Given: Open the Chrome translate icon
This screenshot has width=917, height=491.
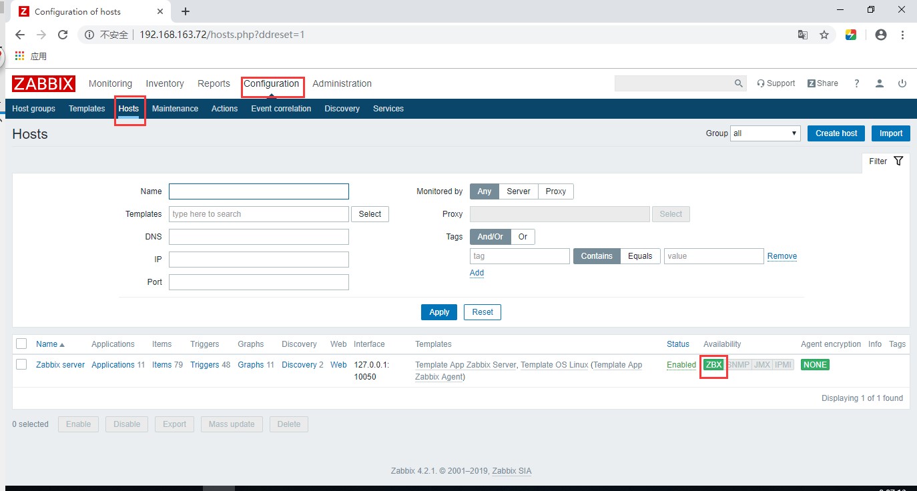Looking at the screenshot, I should 803,35.
